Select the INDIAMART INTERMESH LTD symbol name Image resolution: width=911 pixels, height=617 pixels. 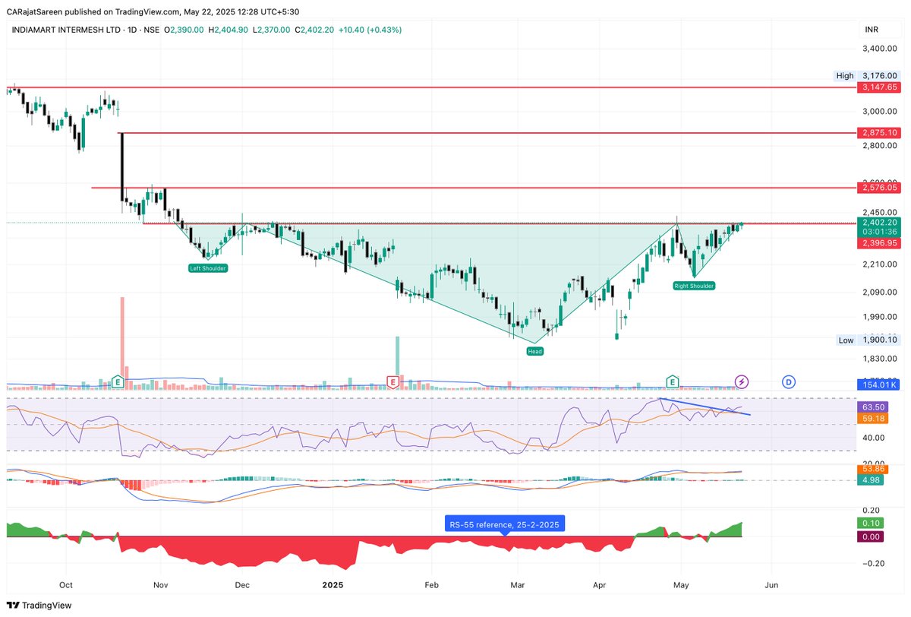point(65,30)
